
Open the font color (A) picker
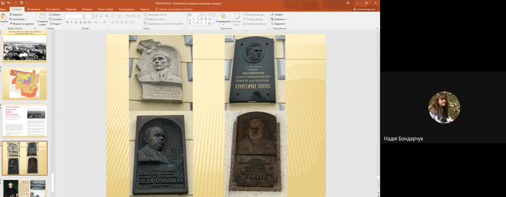[x=105, y=22]
